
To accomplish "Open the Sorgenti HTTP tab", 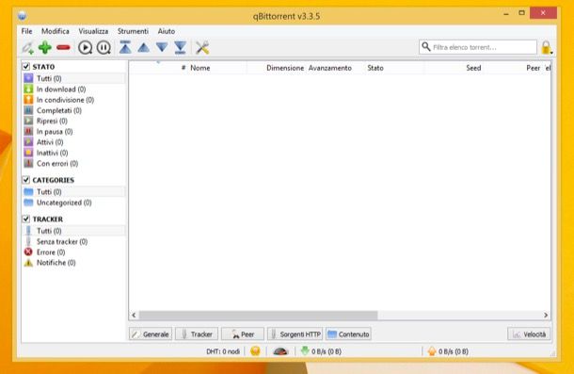I will click(295, 334).
